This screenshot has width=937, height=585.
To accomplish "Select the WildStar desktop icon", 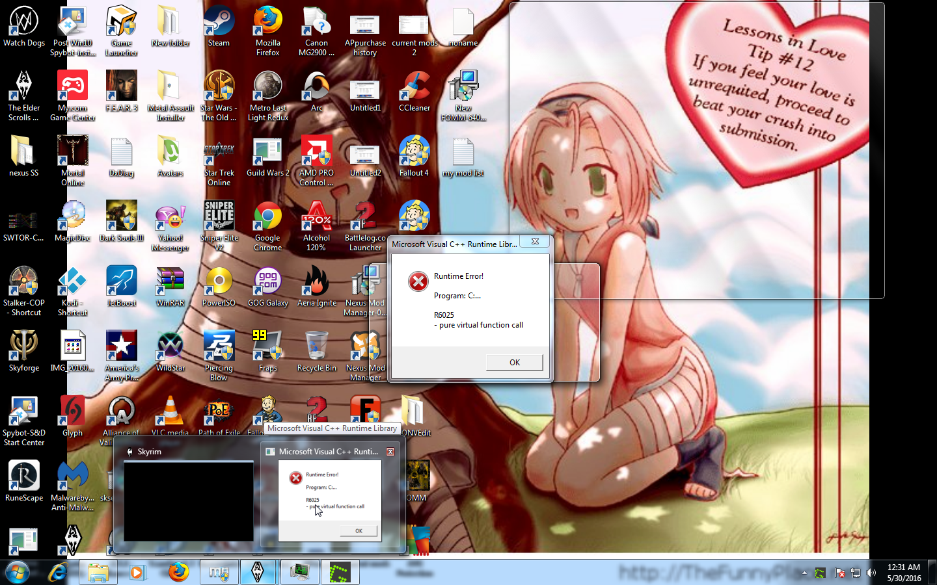I will coord(170,352).
